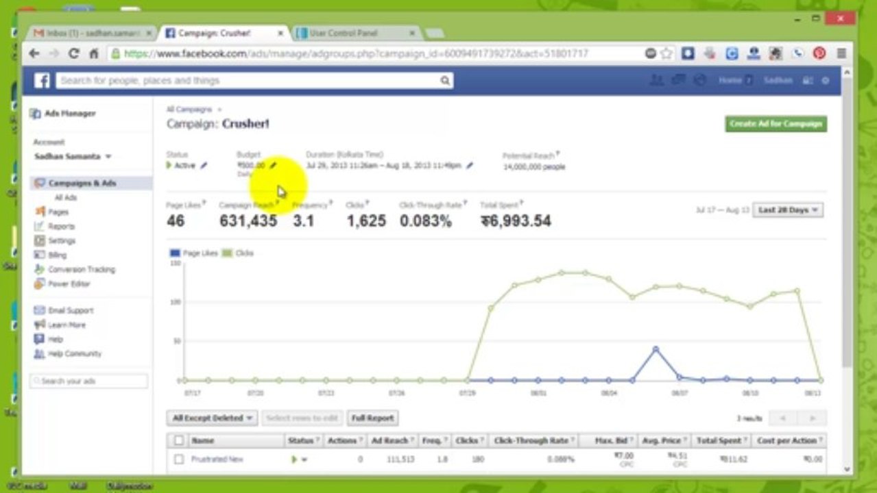Click blue Page Likes legend swatch

[x=174, y=253]
